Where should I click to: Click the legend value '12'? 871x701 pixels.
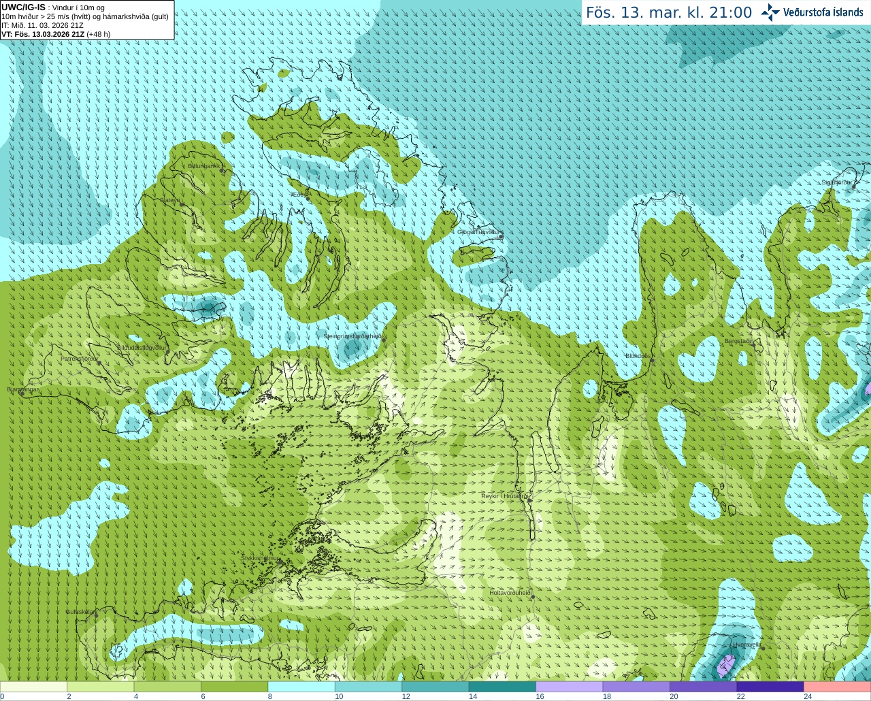[406, 696]
